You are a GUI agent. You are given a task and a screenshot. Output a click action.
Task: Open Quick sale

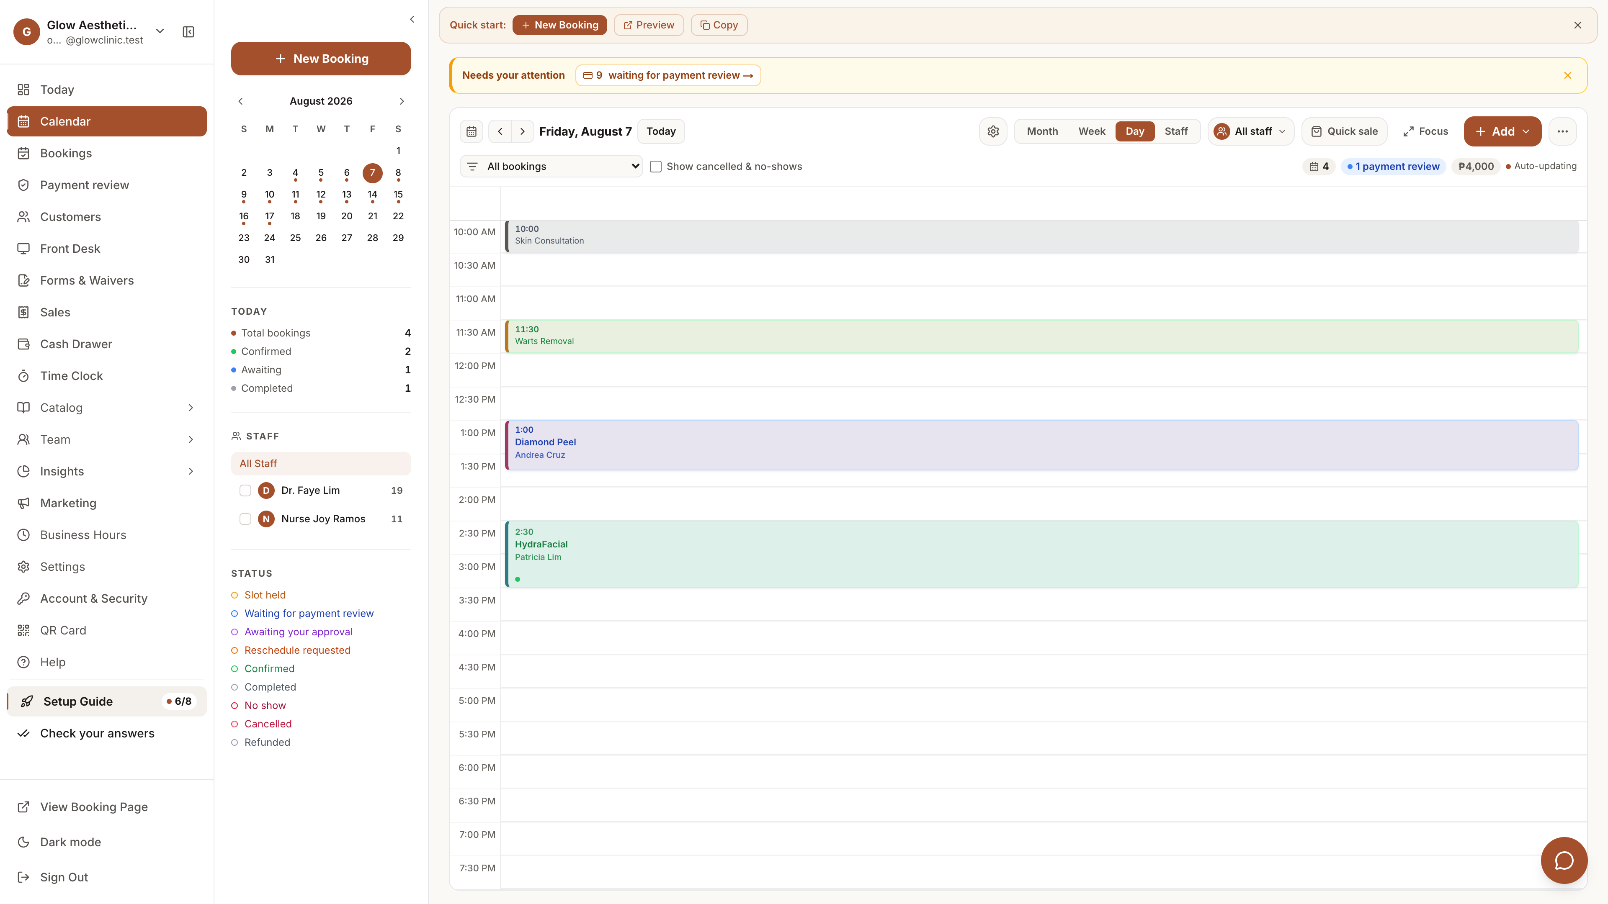[x=1344, y=131]
